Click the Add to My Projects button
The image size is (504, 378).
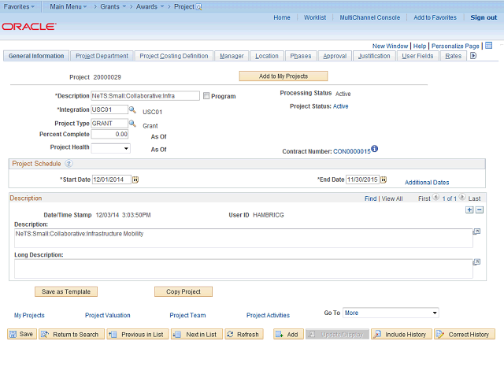coord(283,76)
